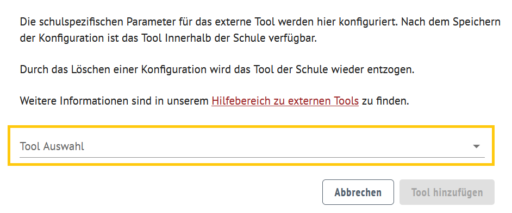
Task: Open the Tool Auswahl dropdown
Action: pyautogui.click(x=252, y=146)
